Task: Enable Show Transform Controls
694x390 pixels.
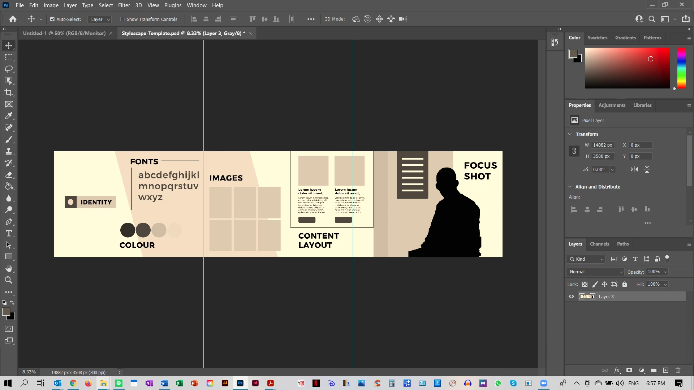Action: [x=122, y=19]
